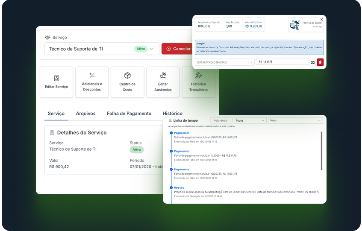Image resolution: width=362 pixels, height=231 pixels.
Task: Expand the Técnico de Suporte de TI dropdown
Action: coord(151,49)
